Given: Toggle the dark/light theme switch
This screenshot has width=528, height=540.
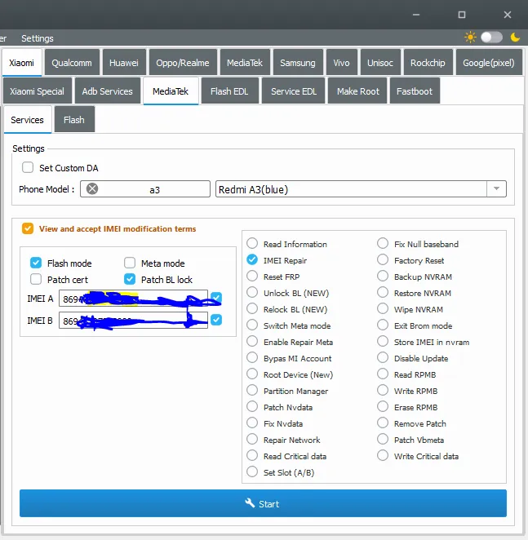Looking at the screenshot, I should [x=491, y=38].
